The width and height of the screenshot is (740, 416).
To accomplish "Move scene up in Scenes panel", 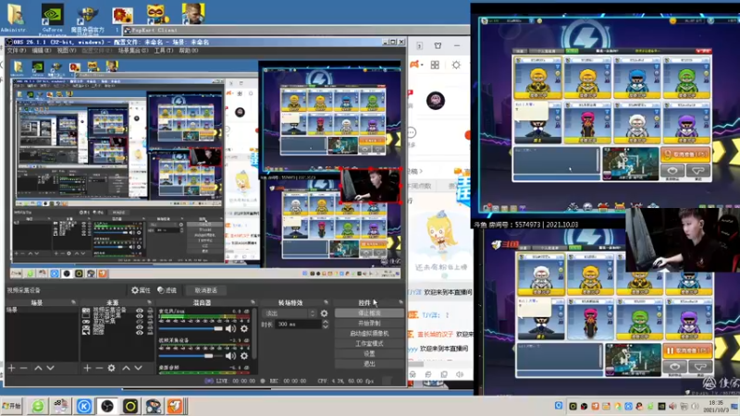I will click(38, 368).
